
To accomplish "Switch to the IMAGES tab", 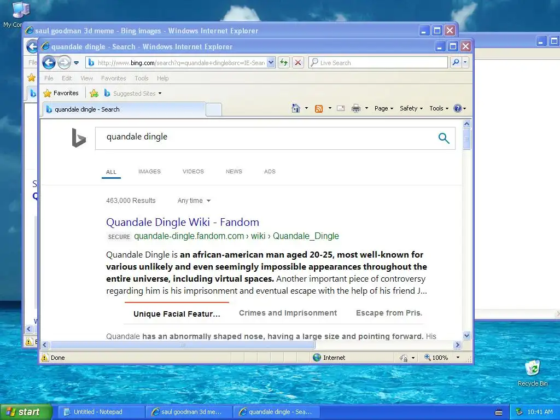I will (x=150, y=171).
